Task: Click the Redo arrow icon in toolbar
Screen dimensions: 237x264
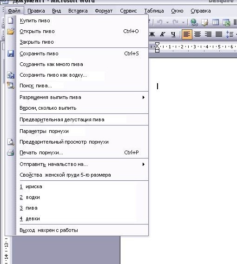Action: click(x=176, y=22)
